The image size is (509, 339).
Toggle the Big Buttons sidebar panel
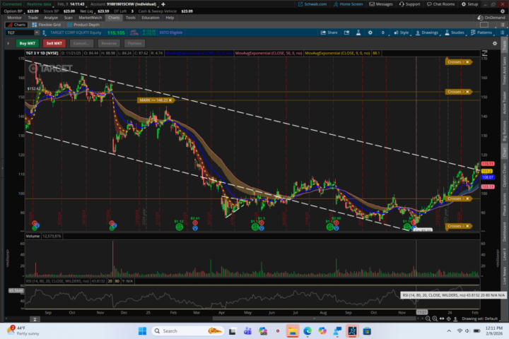pyautogui.click(x=505, y=131)
